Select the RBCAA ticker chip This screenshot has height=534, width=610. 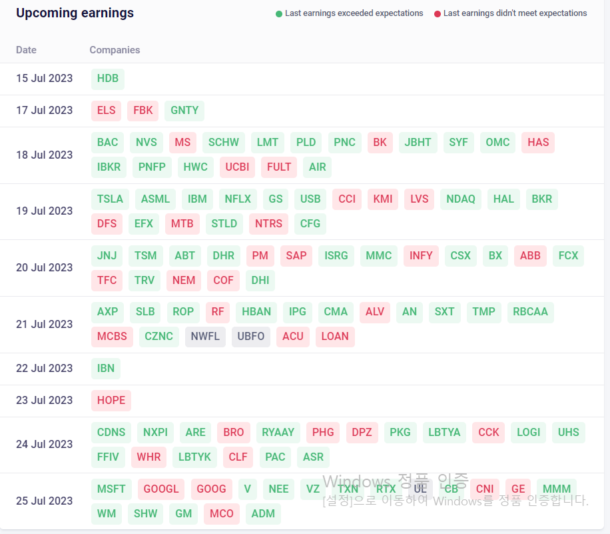[x=530, y=312]
